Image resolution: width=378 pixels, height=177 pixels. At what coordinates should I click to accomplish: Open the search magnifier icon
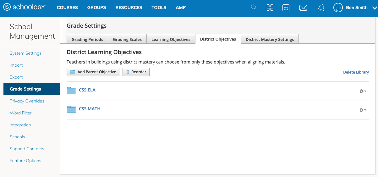254,8
